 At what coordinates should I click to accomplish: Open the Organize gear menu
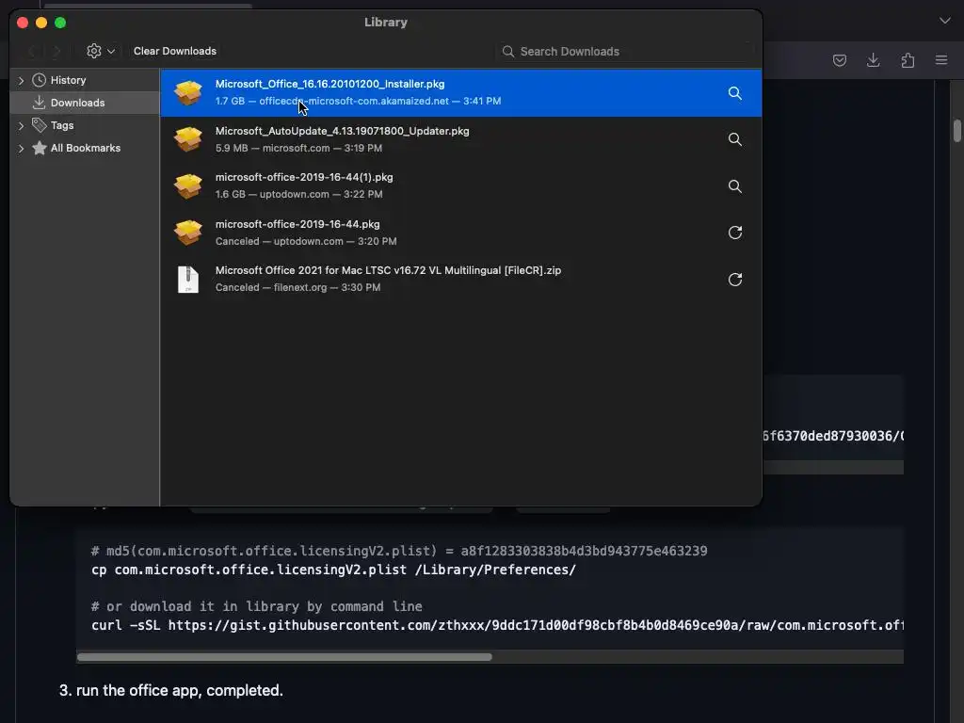click(101, 51)
